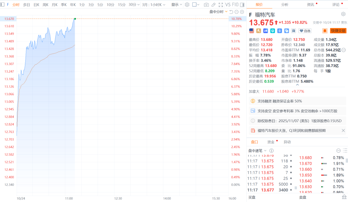
Task: Click the price level scrollbar thumb
Action: (347, 160)
